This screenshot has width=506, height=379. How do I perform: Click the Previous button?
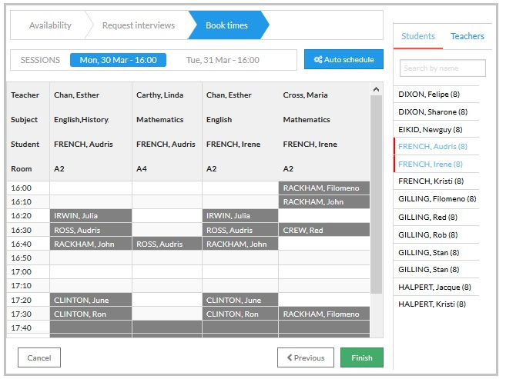(x=306, y=357)
